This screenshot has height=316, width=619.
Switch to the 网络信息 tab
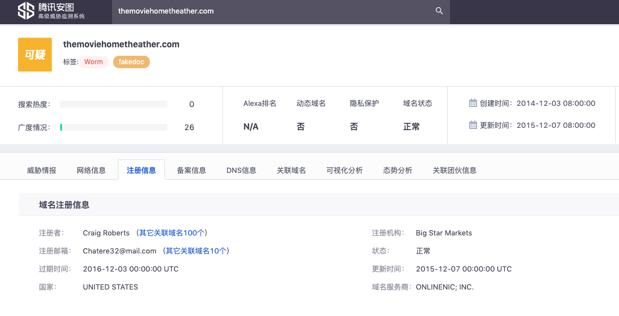click(x=91, y=170)
